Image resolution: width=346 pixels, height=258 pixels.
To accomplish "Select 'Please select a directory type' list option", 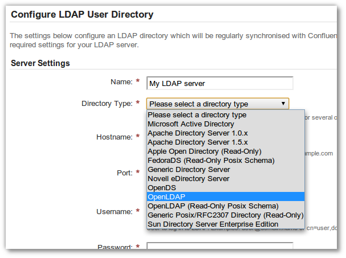I will click(x=197, y=114).
